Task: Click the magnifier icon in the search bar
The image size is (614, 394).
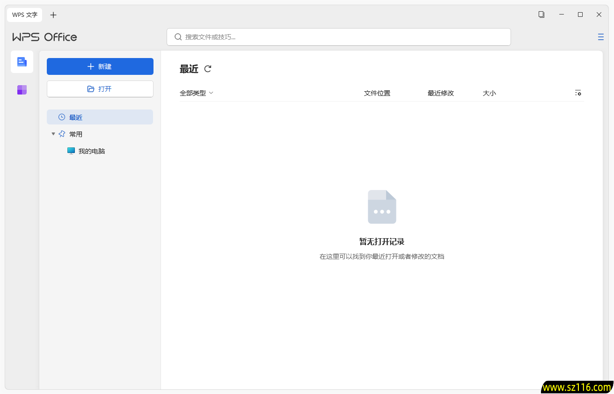Action: (178, 36)
